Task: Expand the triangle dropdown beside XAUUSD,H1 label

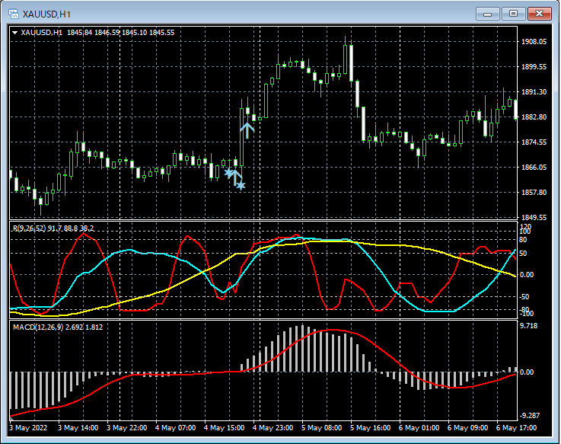Action: click(x=14, y=33)
